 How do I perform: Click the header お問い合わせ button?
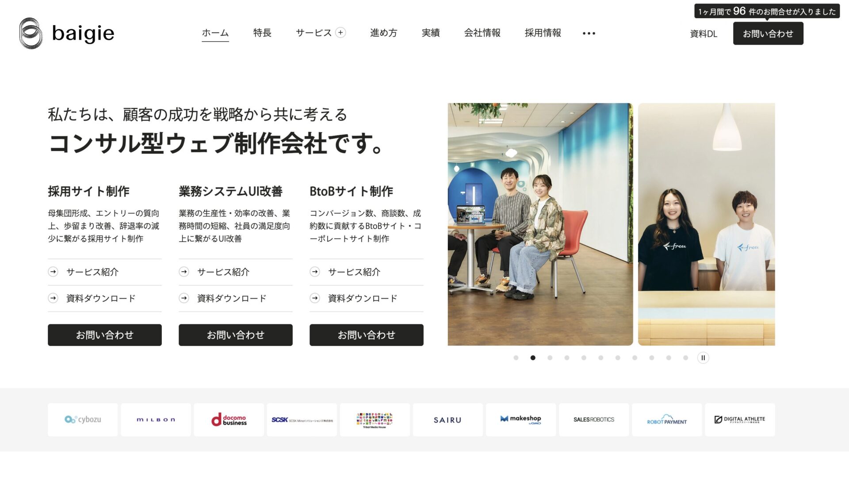(768, 34)
